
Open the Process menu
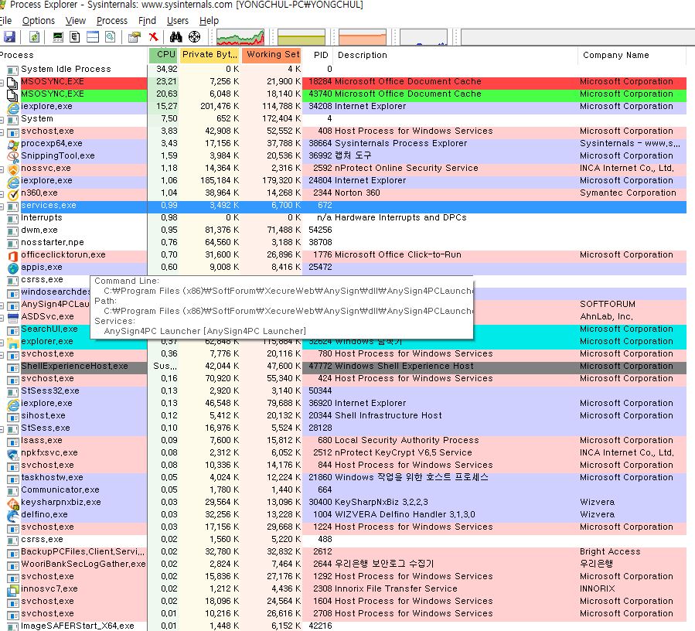pyautogui.click(x=112, y=21)
